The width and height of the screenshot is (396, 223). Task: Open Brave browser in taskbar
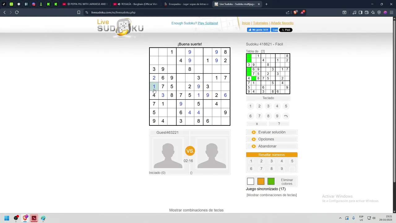point(25,218)
